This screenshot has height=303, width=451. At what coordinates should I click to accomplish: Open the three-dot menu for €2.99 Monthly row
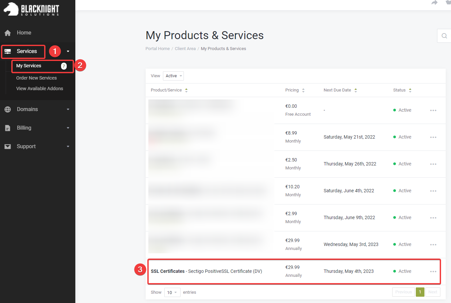[433, 218]
